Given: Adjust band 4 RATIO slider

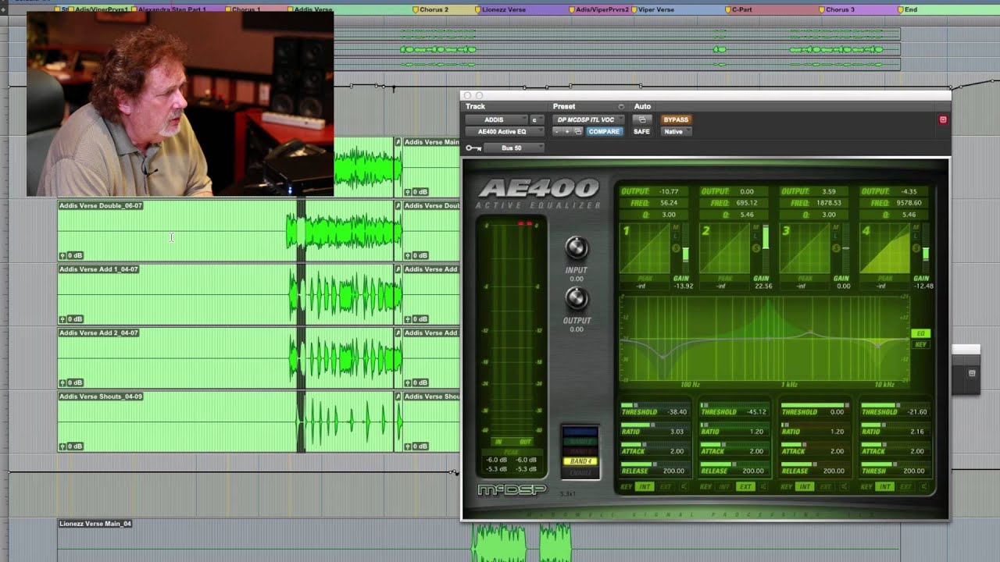Looking at the screenshot, I should (896, 425).
